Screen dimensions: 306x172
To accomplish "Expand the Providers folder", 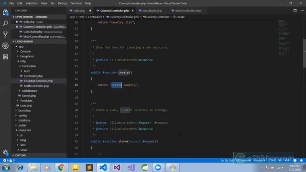I will click(x=26, y=101).
